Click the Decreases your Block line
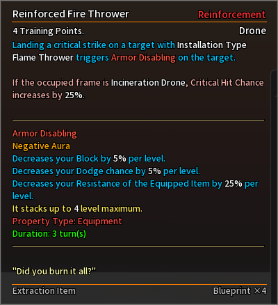278x305 pixels. (89, 159)
